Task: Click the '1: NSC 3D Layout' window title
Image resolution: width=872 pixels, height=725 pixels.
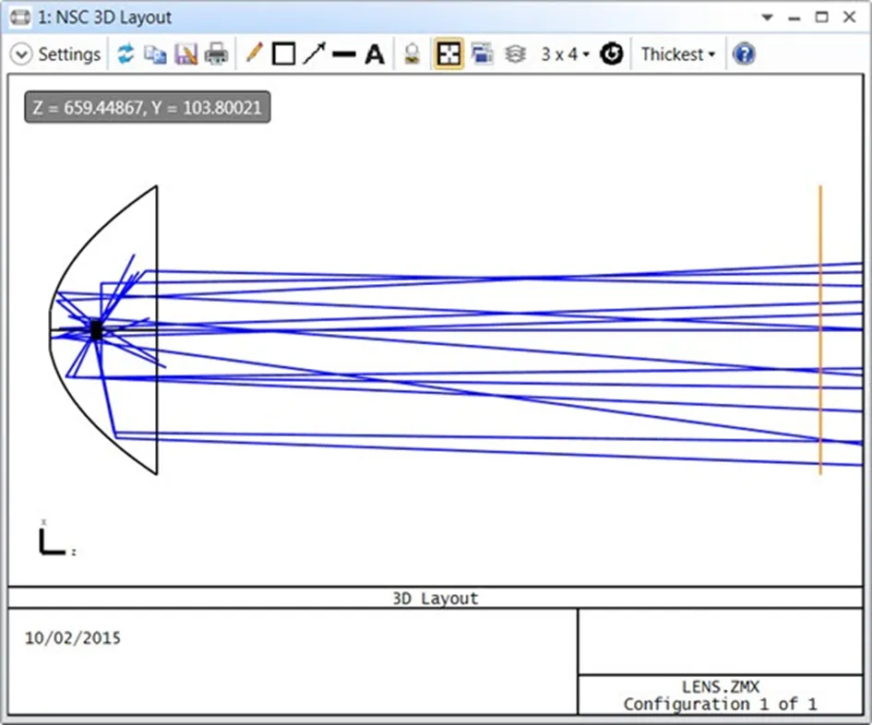Action: [x=105, y=18]
